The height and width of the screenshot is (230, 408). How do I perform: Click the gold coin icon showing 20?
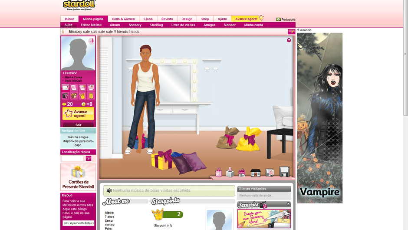(x=64, y=104)
